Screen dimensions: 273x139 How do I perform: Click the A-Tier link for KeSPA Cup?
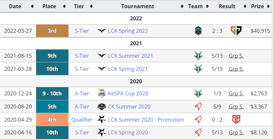pyautogui.click(x=82, y=93)
